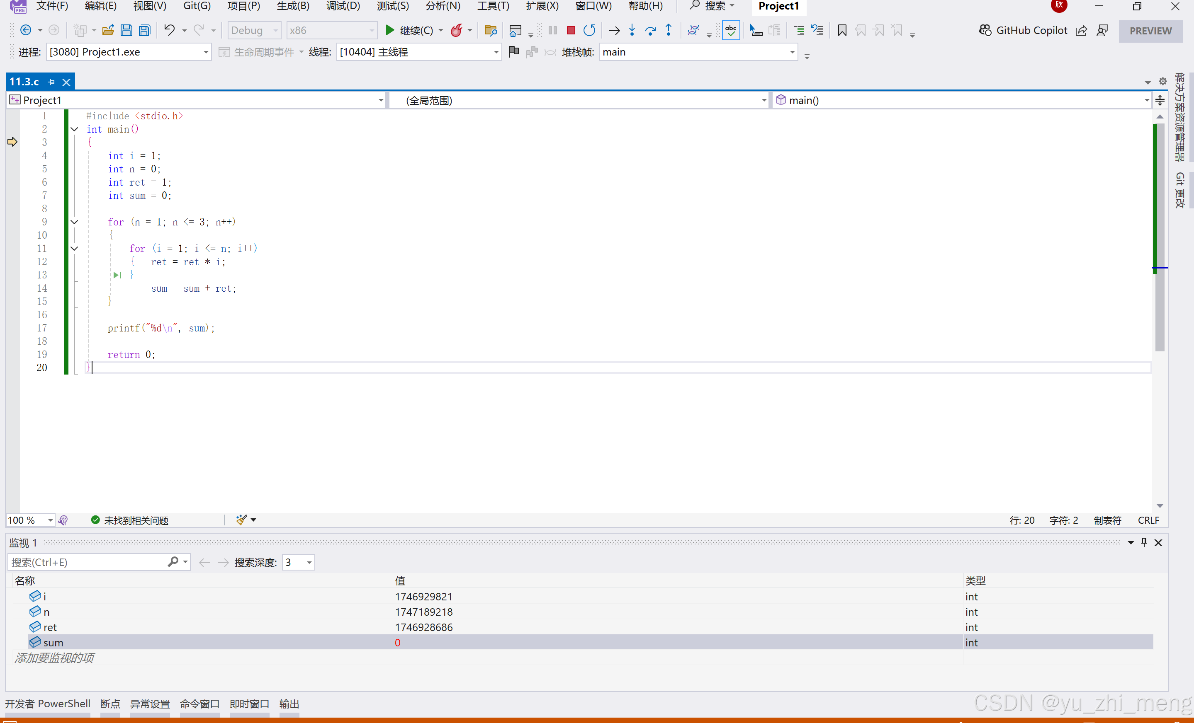Toggle auto-hide pin of Watch 1 panel

pos(1144,542)
